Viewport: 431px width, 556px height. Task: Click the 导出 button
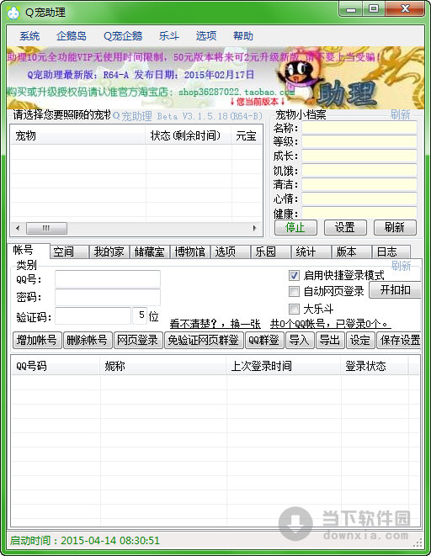330,341
